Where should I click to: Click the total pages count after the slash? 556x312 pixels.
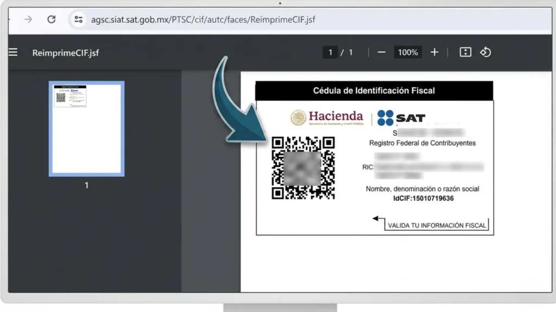pyautogui.click(x=351, y=53)
